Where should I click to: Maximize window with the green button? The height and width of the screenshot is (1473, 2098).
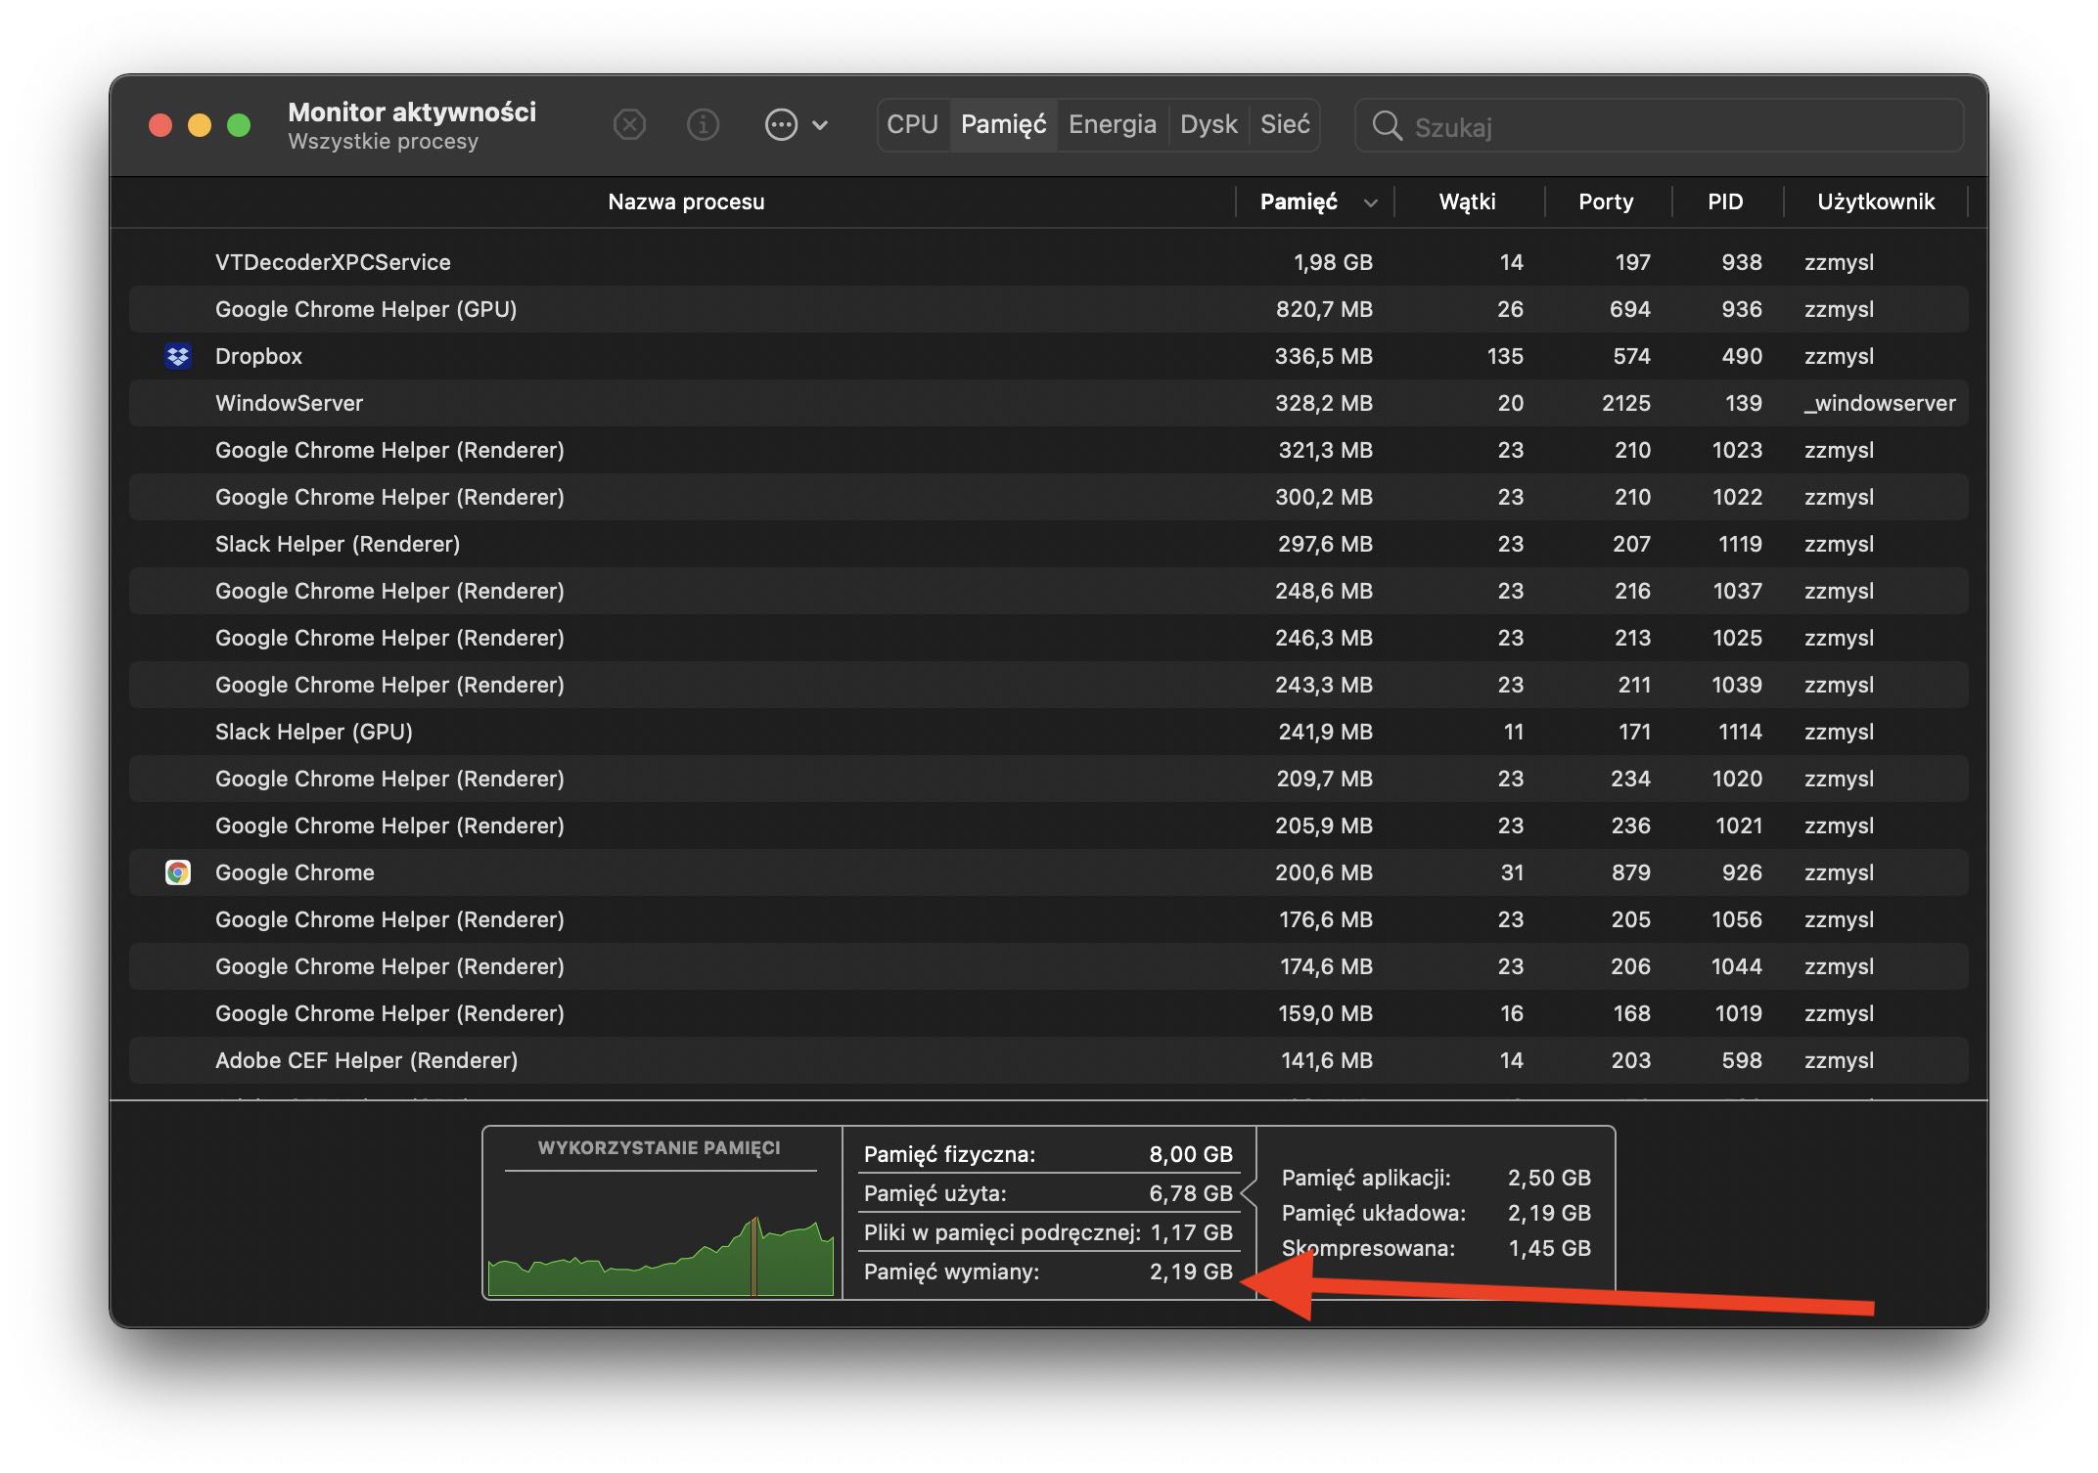click(x=239, y=125)
